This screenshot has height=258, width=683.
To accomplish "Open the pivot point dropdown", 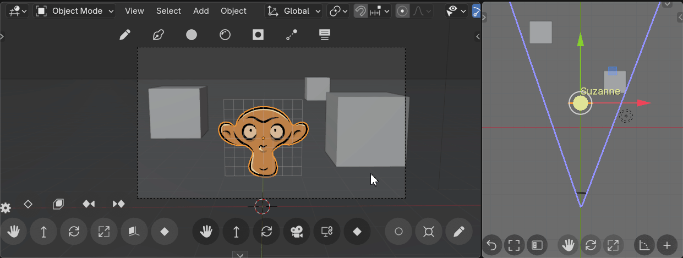I will [338, 11].
